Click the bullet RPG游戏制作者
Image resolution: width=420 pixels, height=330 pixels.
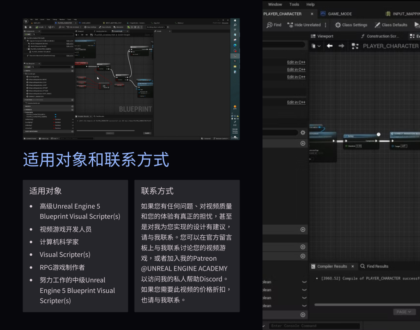pos(62,267)
